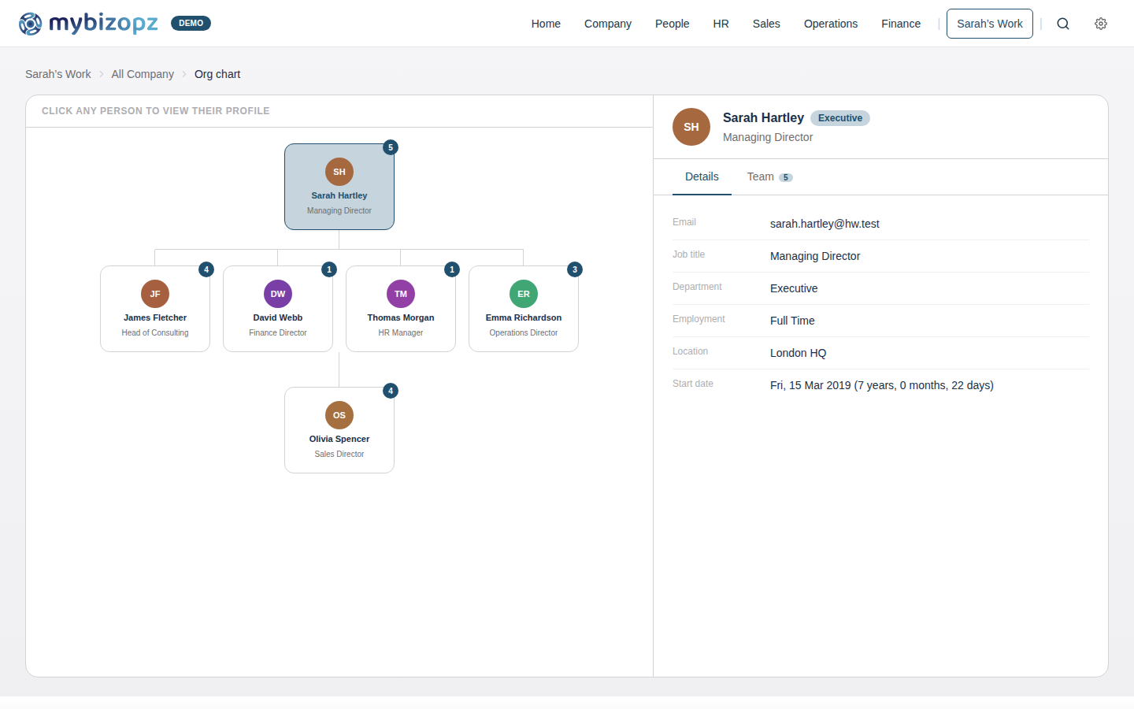Image resolution: width=1134 pixels, height=709 pixels.
Task: Click Olivia Spencer's OS avatar circle
Action: (339, 415)
